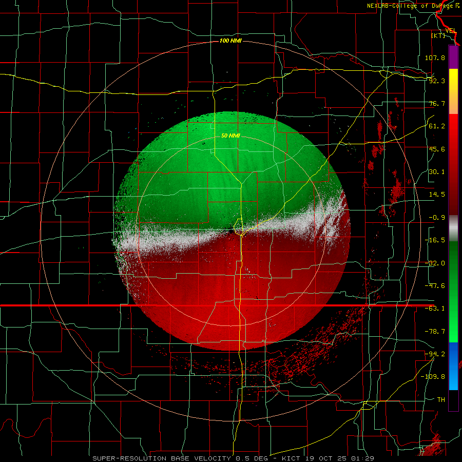The image size is (462, 462).
Task: Click the yellow-orange band of the velocity scale
Action: (453, 91)
